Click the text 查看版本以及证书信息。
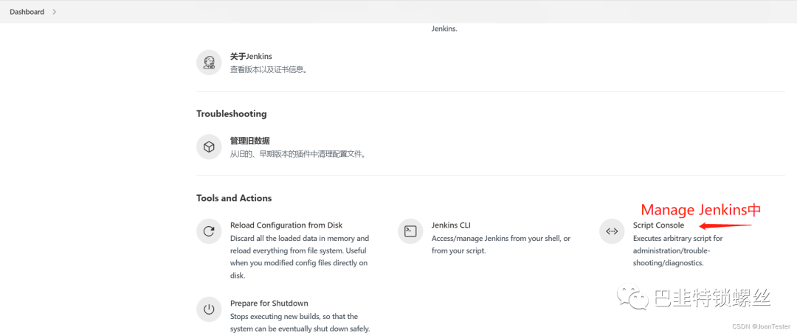The image size is (797, 333). [x=269, y=69]
